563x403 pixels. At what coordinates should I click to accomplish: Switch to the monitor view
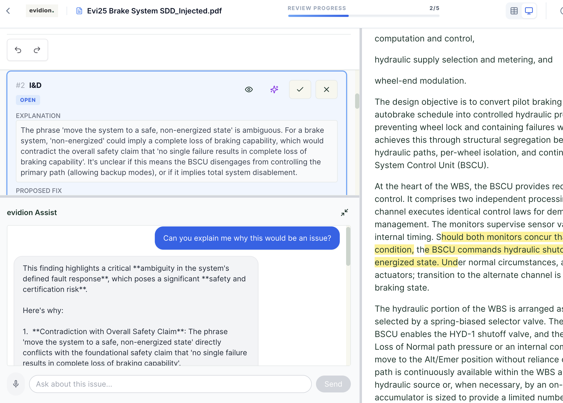(529, 11)
